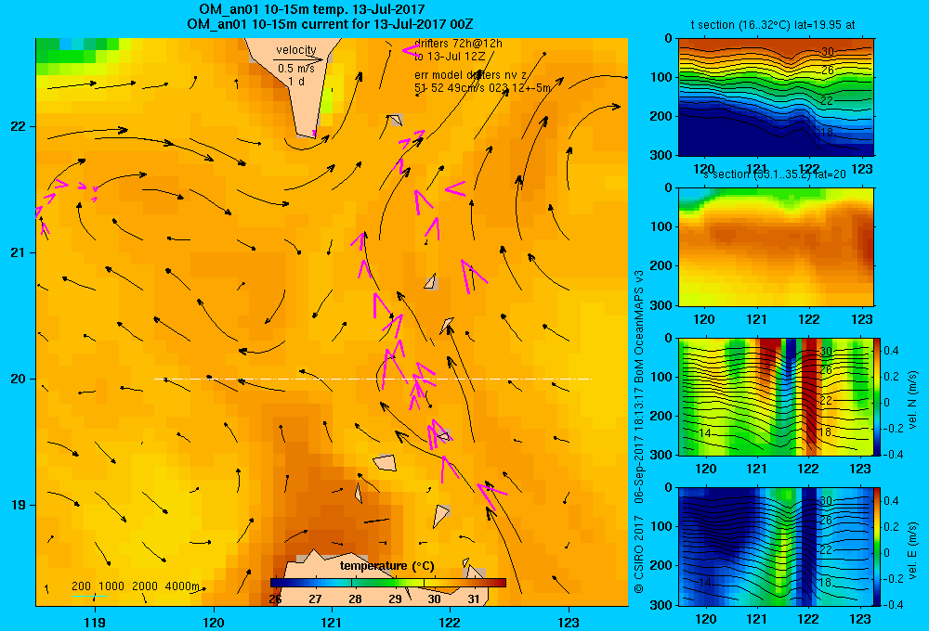Click the '14' contour label in the vel. N plot

tap(704, 433)
